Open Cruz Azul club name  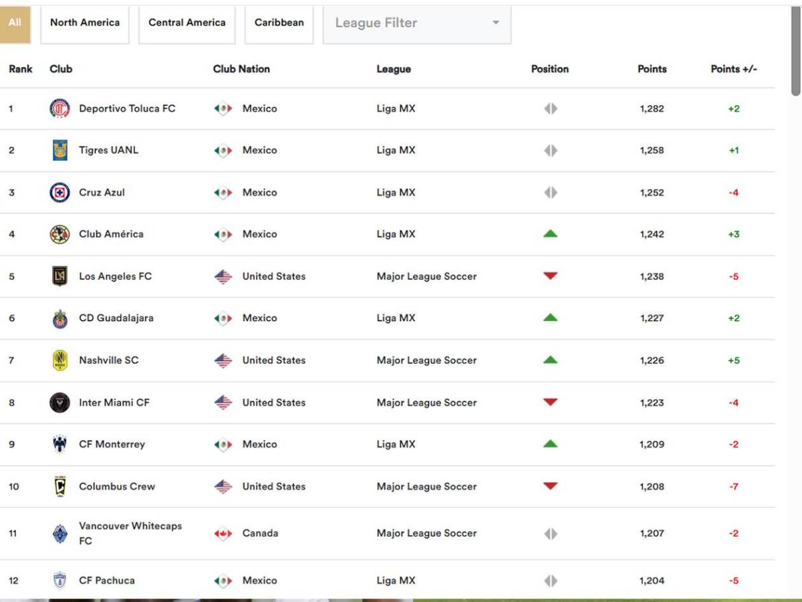(x=102, y=193)
